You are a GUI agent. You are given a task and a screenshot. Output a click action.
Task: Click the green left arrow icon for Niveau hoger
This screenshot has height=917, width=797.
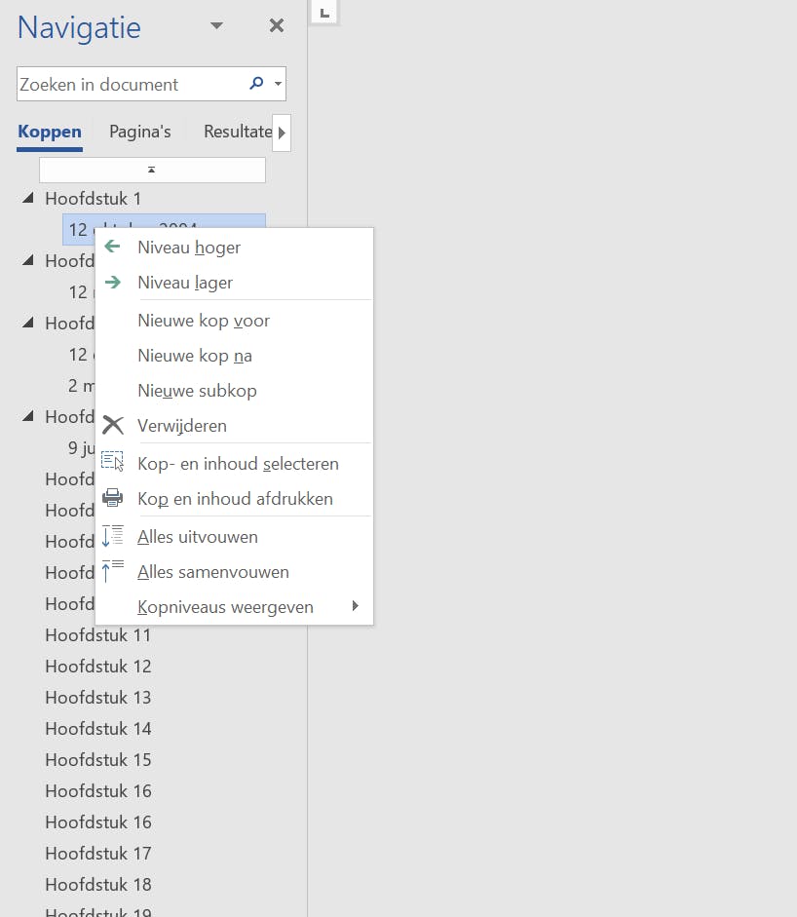click(x=112, y=247)
